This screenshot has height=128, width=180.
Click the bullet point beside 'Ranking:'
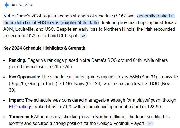pos(4,60)
